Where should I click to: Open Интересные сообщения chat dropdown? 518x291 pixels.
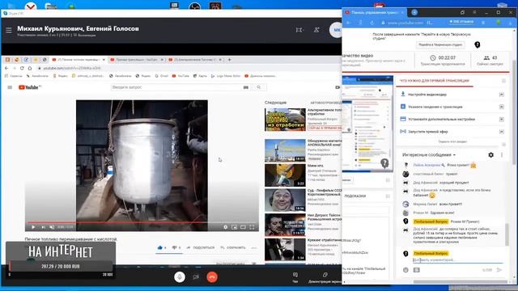point(429,154)
